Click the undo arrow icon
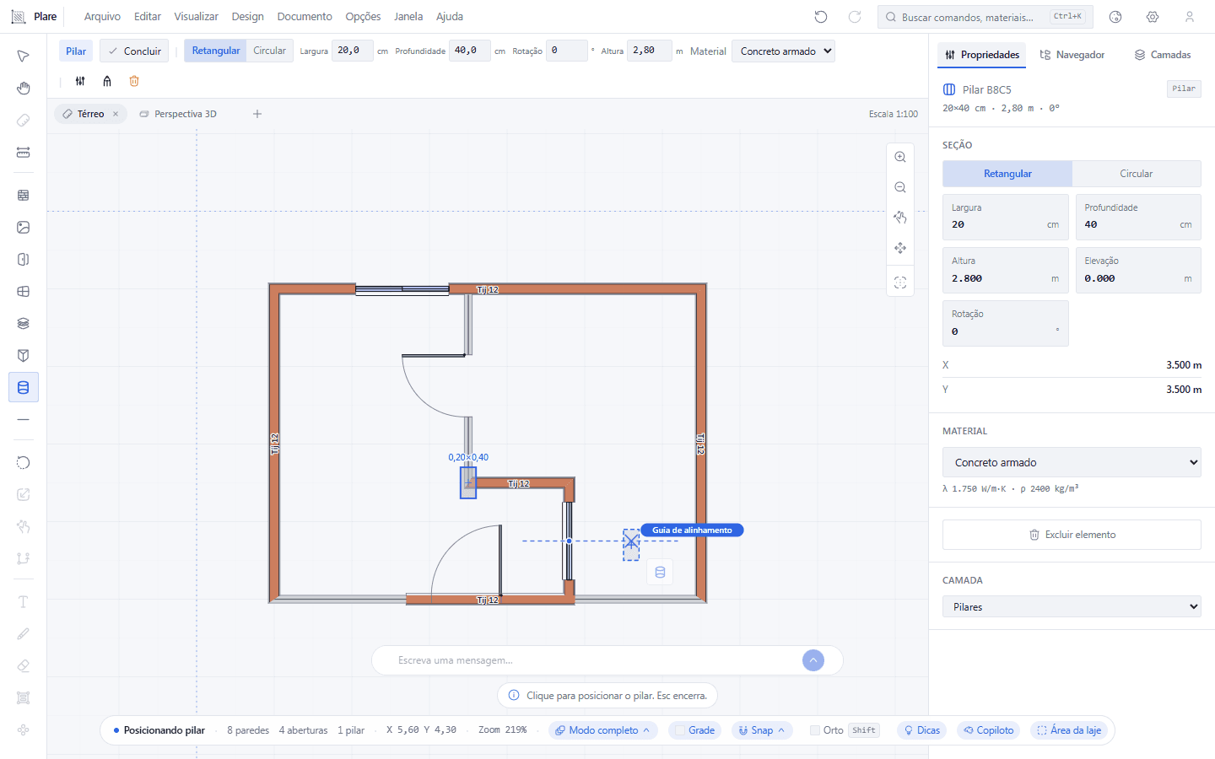Viewport: 1215px width, 759px height. [x=821, y=17]
